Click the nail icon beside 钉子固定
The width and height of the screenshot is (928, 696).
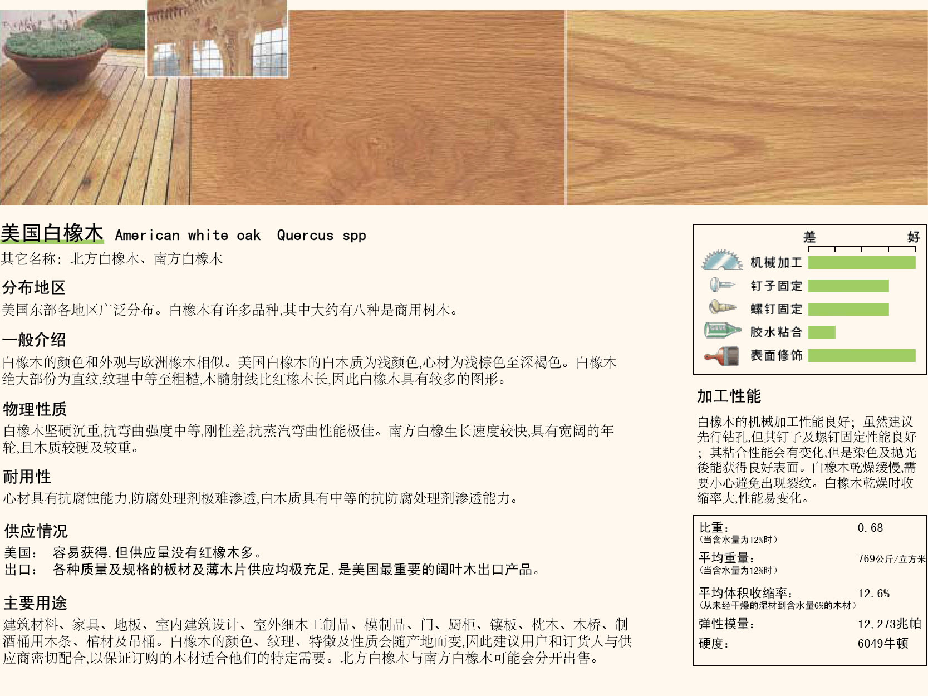pyautogui.click(x=723, y=285)
